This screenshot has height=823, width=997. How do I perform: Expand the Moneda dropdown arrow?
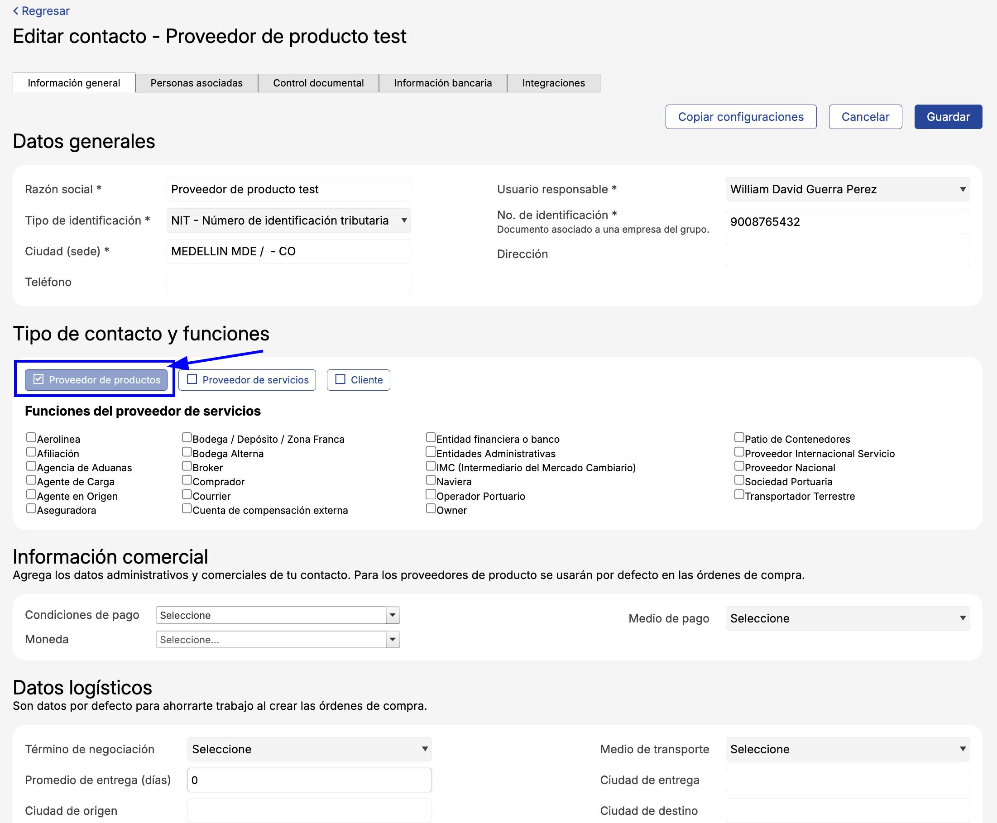(393, 640)
